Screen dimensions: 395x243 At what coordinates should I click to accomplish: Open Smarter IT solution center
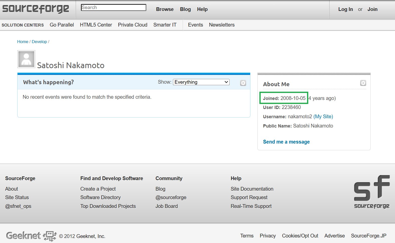click(165, 25)
